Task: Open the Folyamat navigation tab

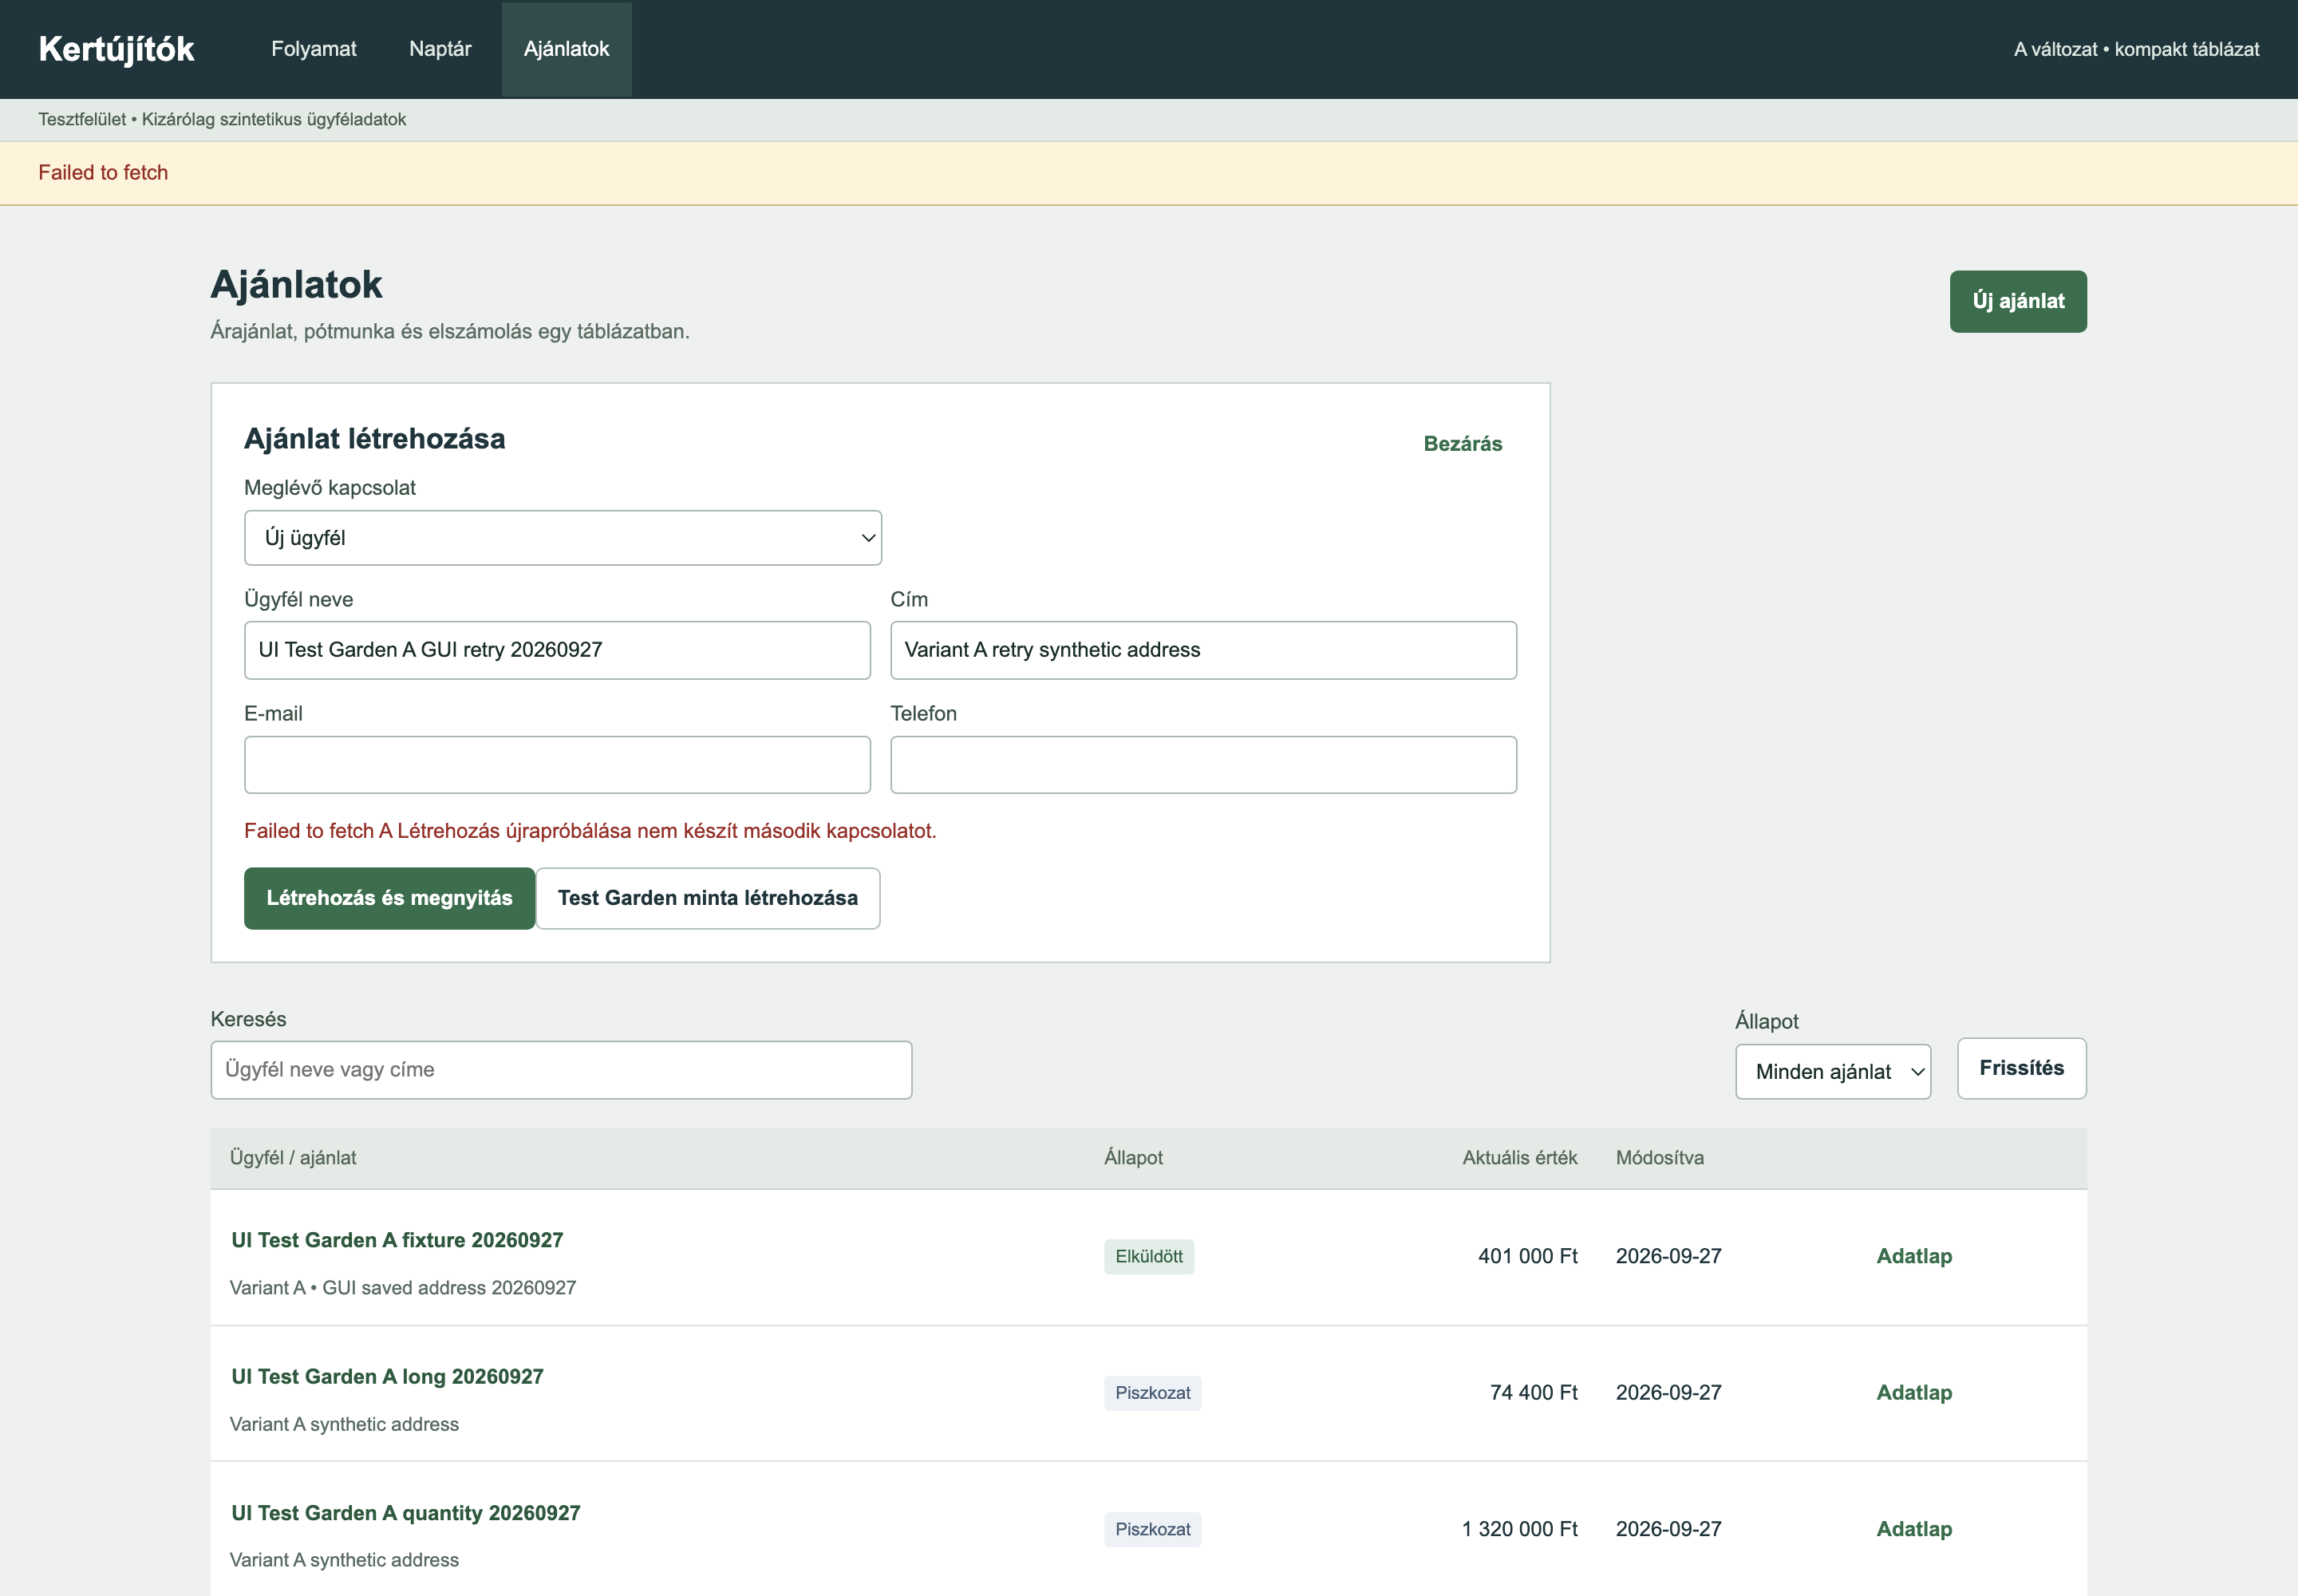Action: pos(313,49)
